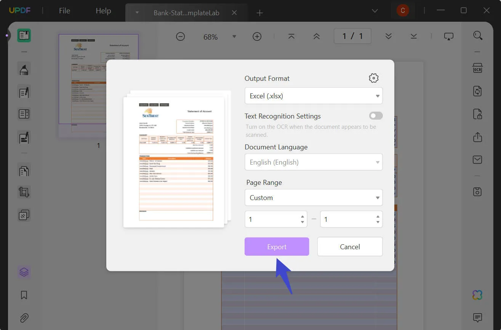The height and width of the screenshot is (330, 501).
Task: Enable the Text Recognition Settings toggle
Action: 376,116
